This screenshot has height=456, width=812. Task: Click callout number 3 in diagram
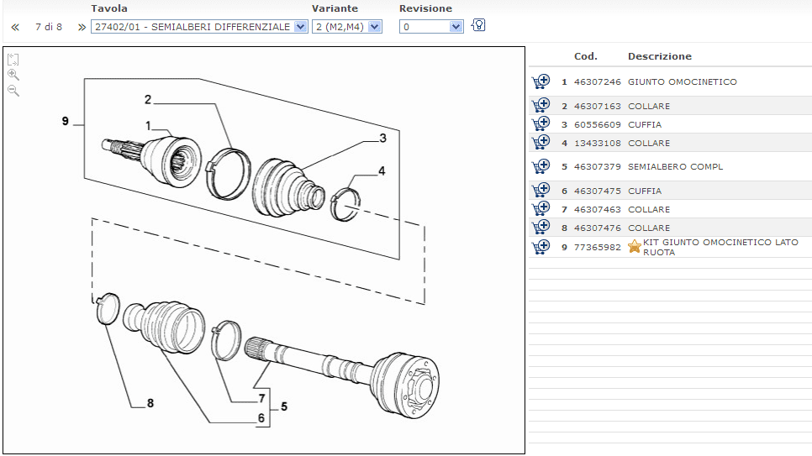click(382, 139)
